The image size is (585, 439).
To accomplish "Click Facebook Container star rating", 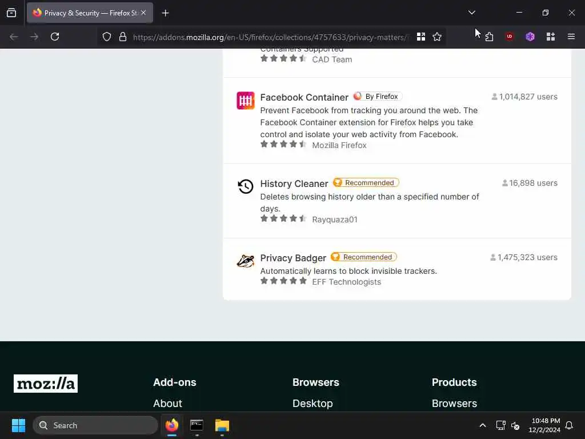I will click(x=283, y=145).
